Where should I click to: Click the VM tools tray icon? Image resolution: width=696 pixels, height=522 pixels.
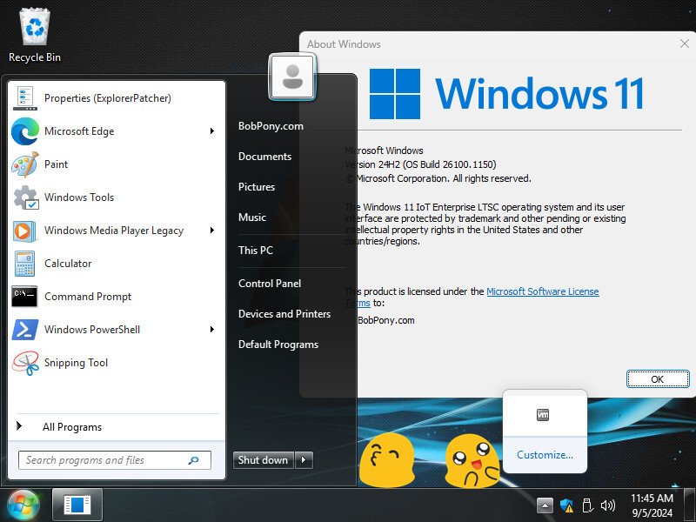[x=543, y=415]
